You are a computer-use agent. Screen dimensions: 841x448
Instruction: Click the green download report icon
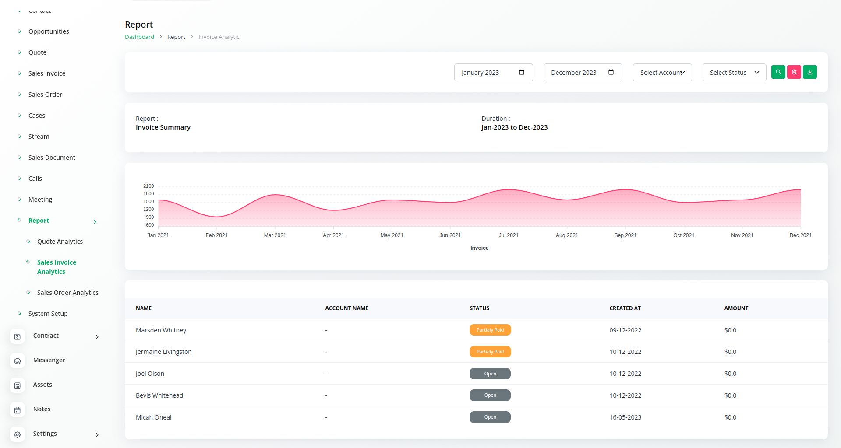click(x=809, y=72)
